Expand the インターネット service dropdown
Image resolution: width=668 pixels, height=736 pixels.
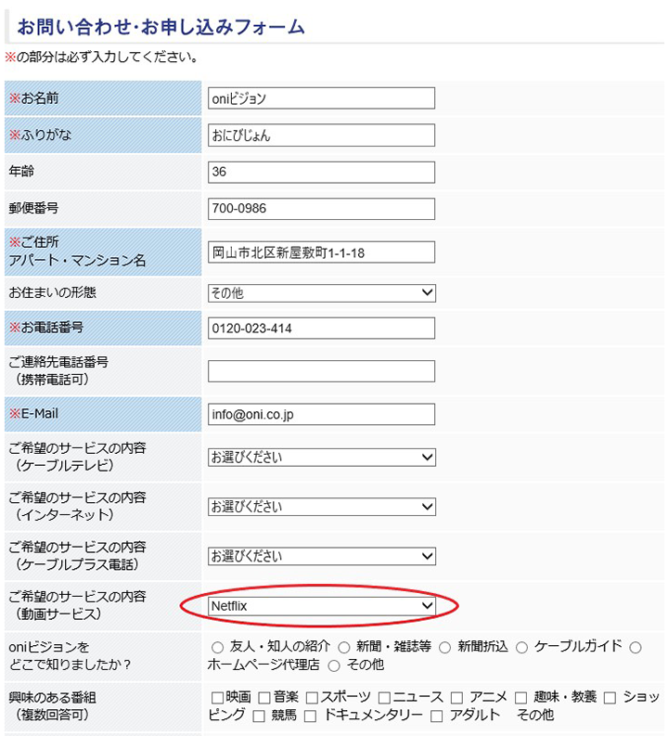click(322, 507)
